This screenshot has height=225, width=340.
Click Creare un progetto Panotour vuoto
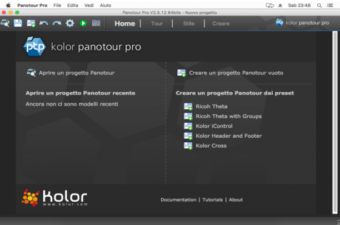coord(236,73)
